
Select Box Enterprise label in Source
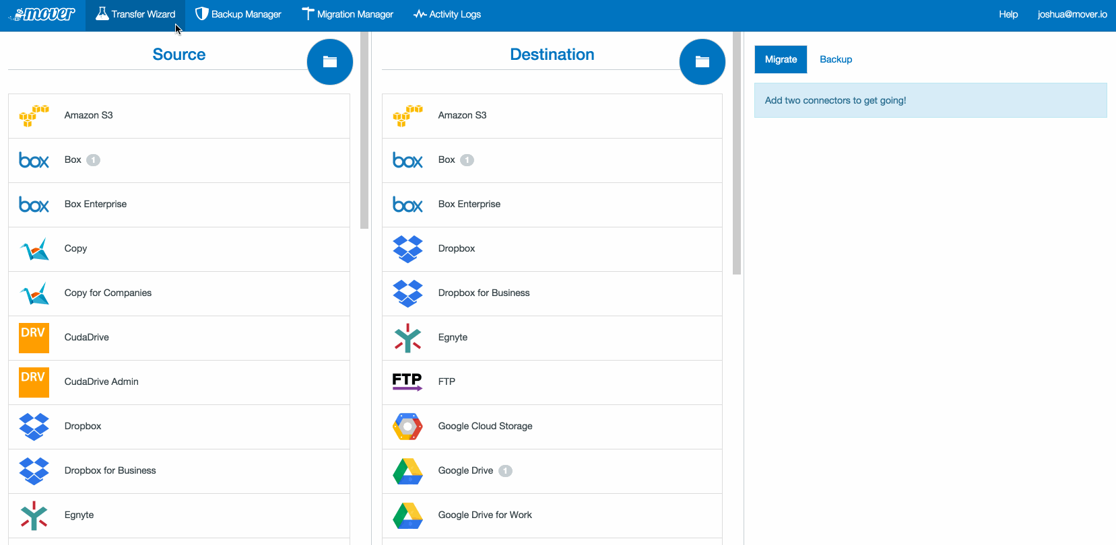(x=96, y=204)
